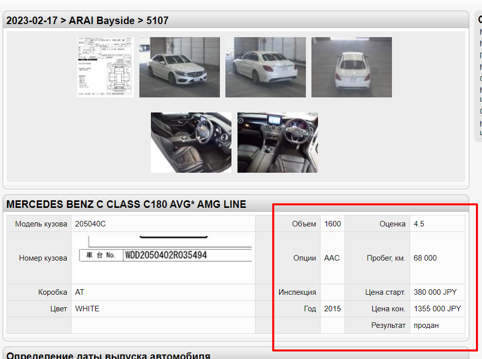Screen dimensions: 482x359
Task: Select the options value 'AAC'
Action: click(x=332, y=258)
